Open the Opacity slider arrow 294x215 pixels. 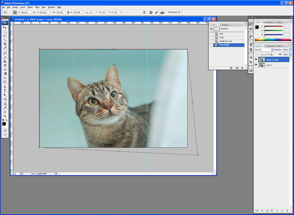pyautogui.click(x=290, y=50)
